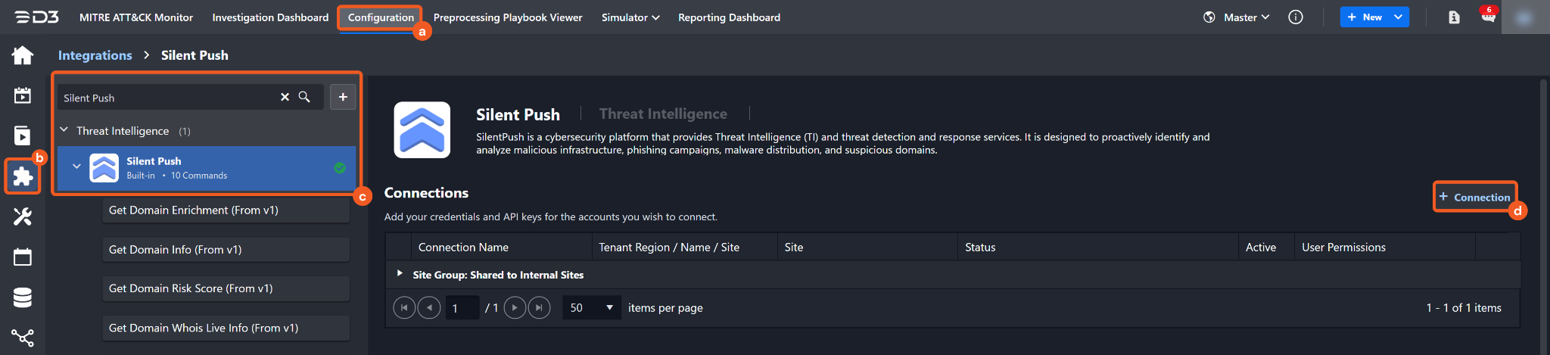Click the info circle icon in header
The width and height of the screenshot is (1550, 355).
click(x=1296, y=17)
